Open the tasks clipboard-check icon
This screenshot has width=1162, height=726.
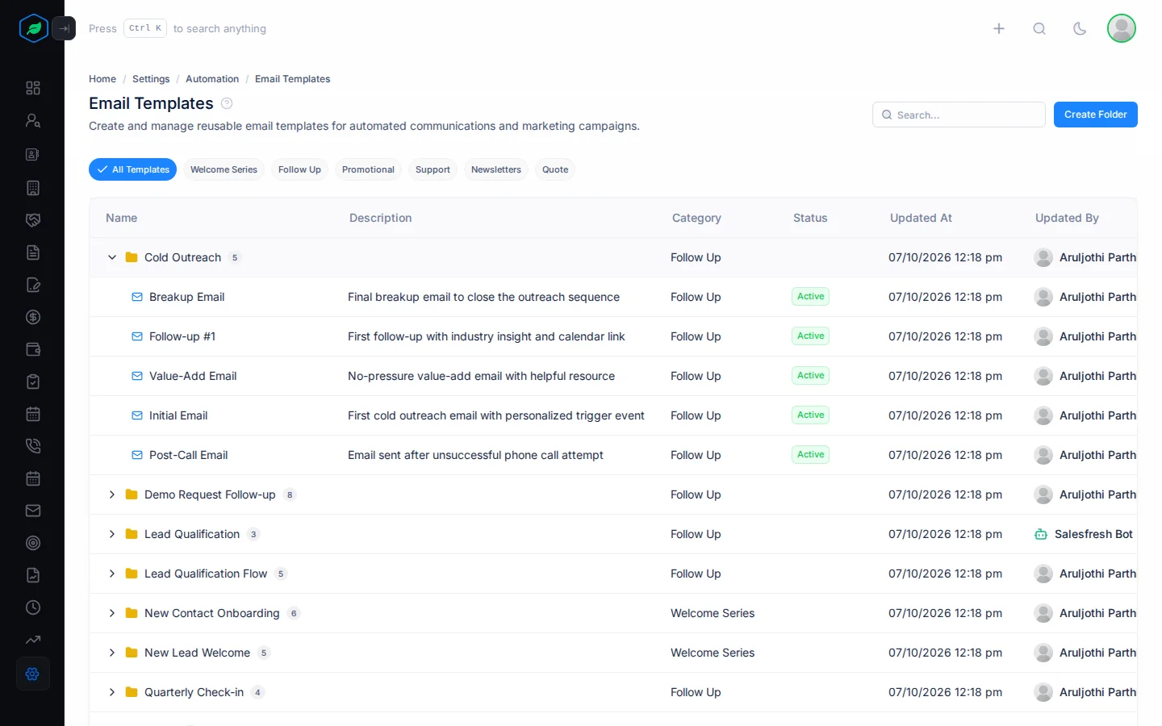(33, 382)
